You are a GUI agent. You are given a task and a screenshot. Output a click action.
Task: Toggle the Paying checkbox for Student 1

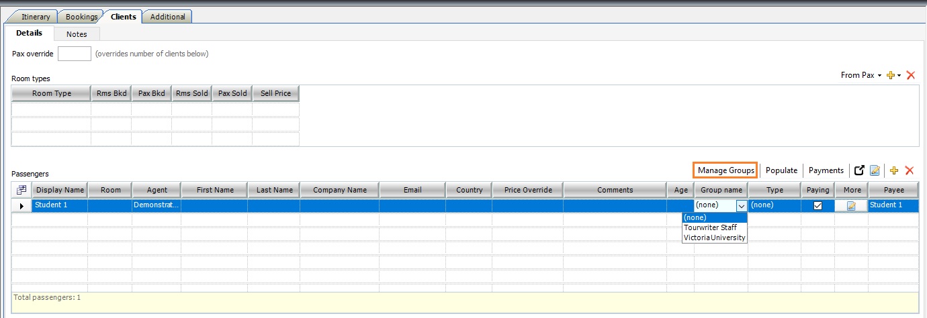[x=818, y=206]
